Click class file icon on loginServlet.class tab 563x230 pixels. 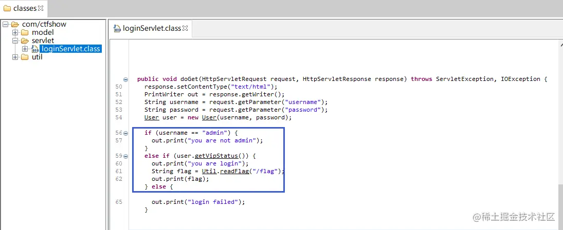click(117, 29)
